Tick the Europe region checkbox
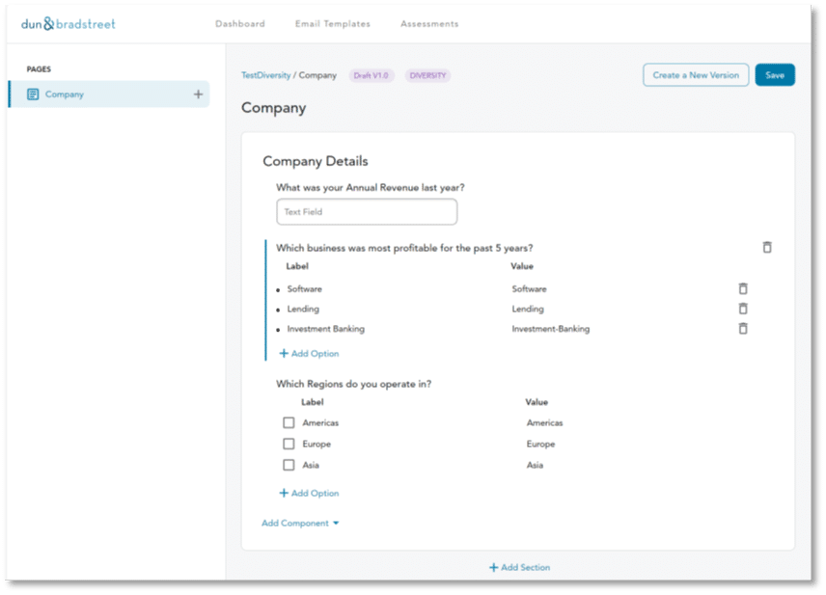The width and height of the screenshot is (826, 595). [289, 444]
